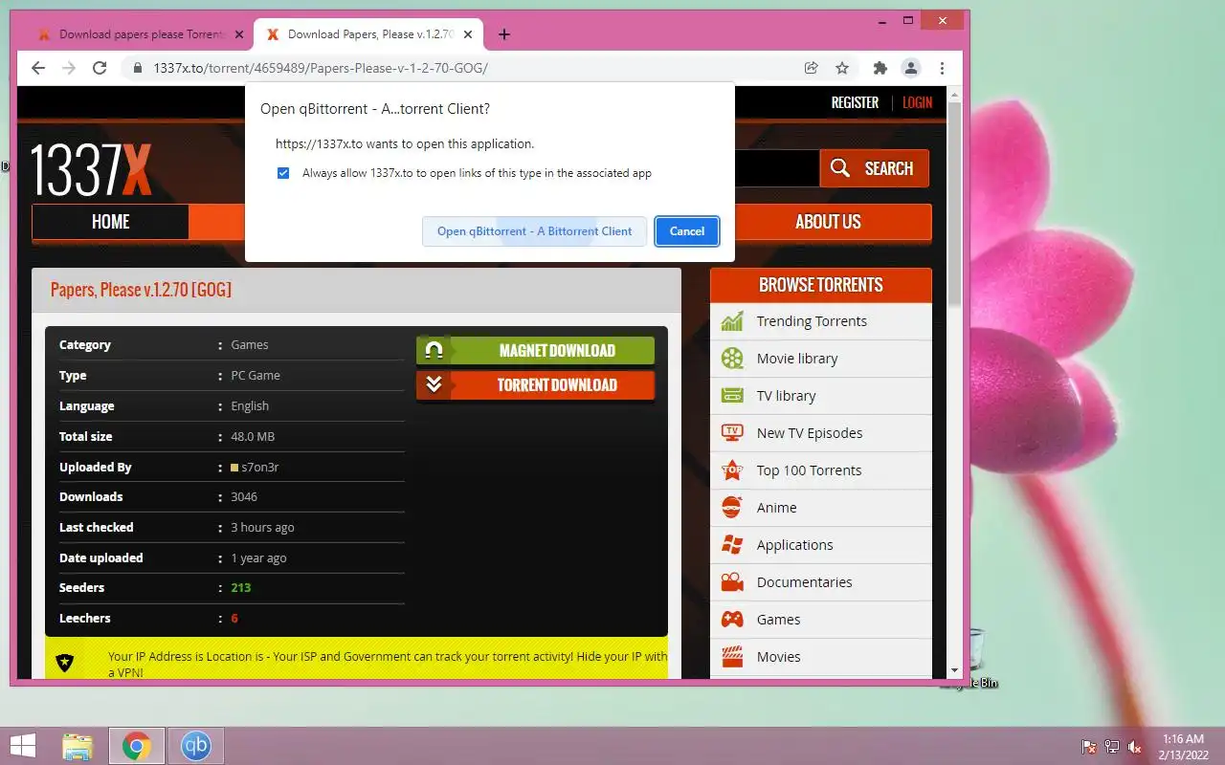Click the muted volume tray icon
The width and height of the screenshot is (1225, 765).
[1135, 747]
